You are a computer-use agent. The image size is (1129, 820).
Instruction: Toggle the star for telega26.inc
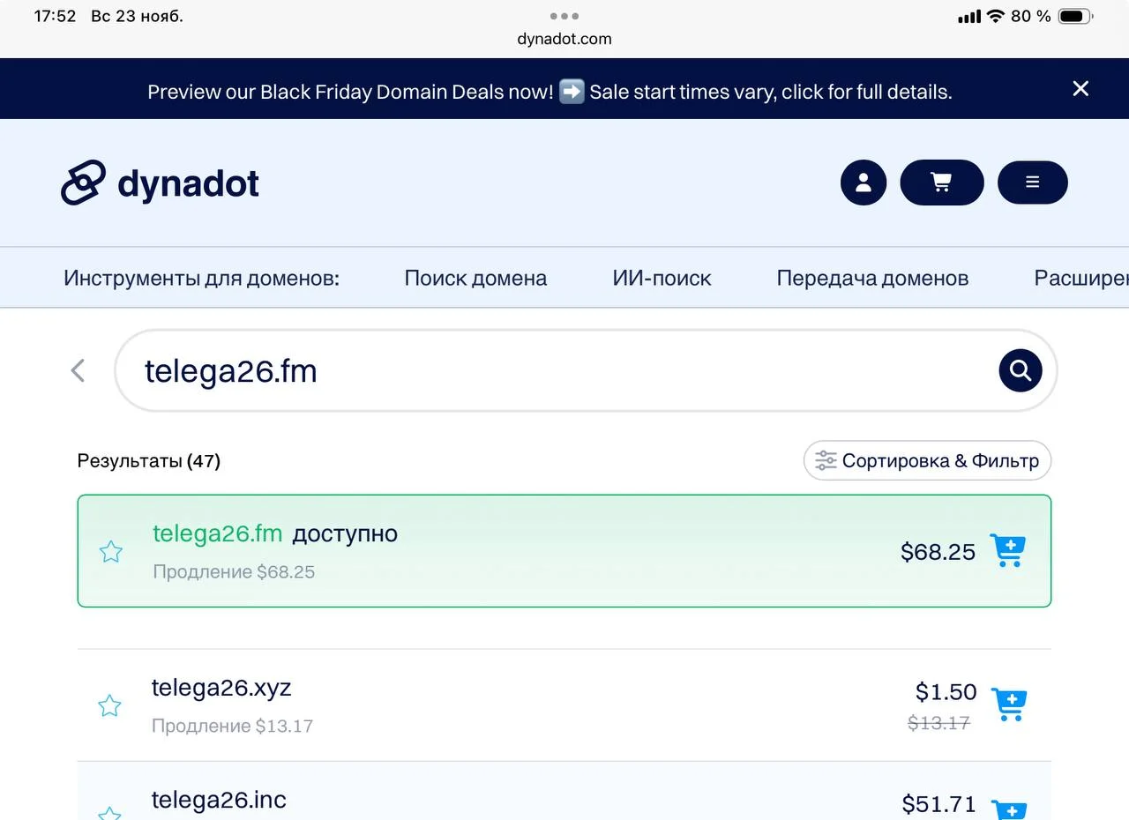109,813
